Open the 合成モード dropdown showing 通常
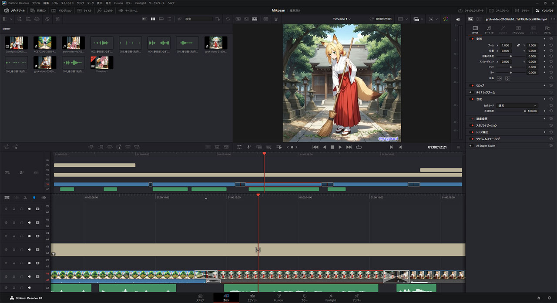557x303 pixels. [517, 106]
